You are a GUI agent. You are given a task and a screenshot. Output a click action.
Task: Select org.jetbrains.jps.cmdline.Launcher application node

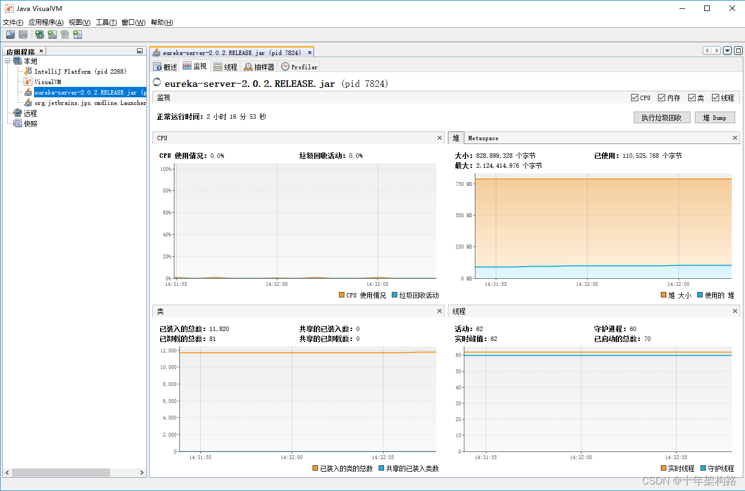click(x=90, y=103)
